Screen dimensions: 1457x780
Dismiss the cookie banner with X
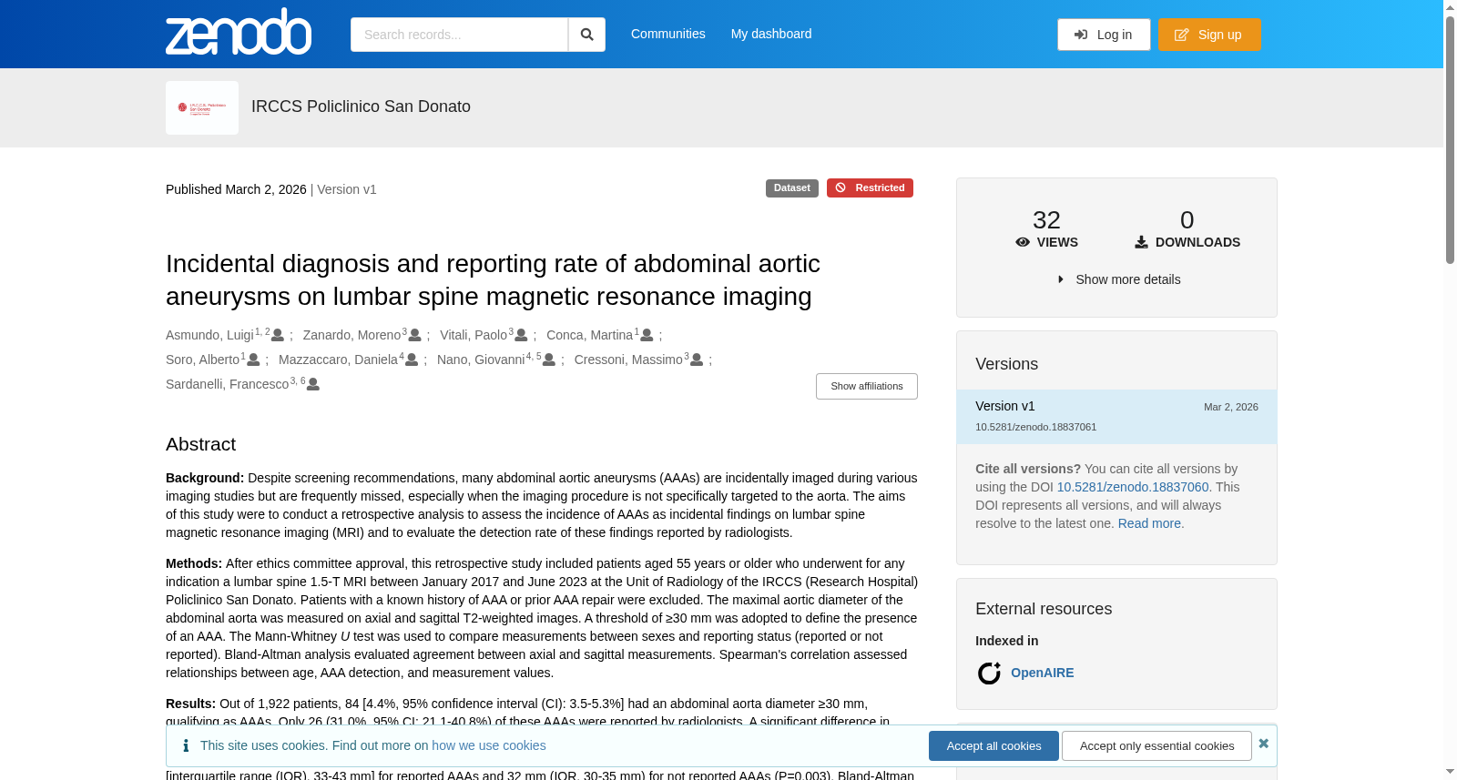1264,744
